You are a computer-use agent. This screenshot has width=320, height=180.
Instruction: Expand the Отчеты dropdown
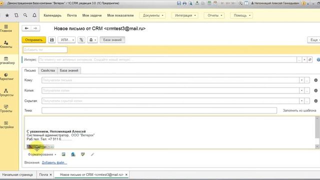click(214, 15)
